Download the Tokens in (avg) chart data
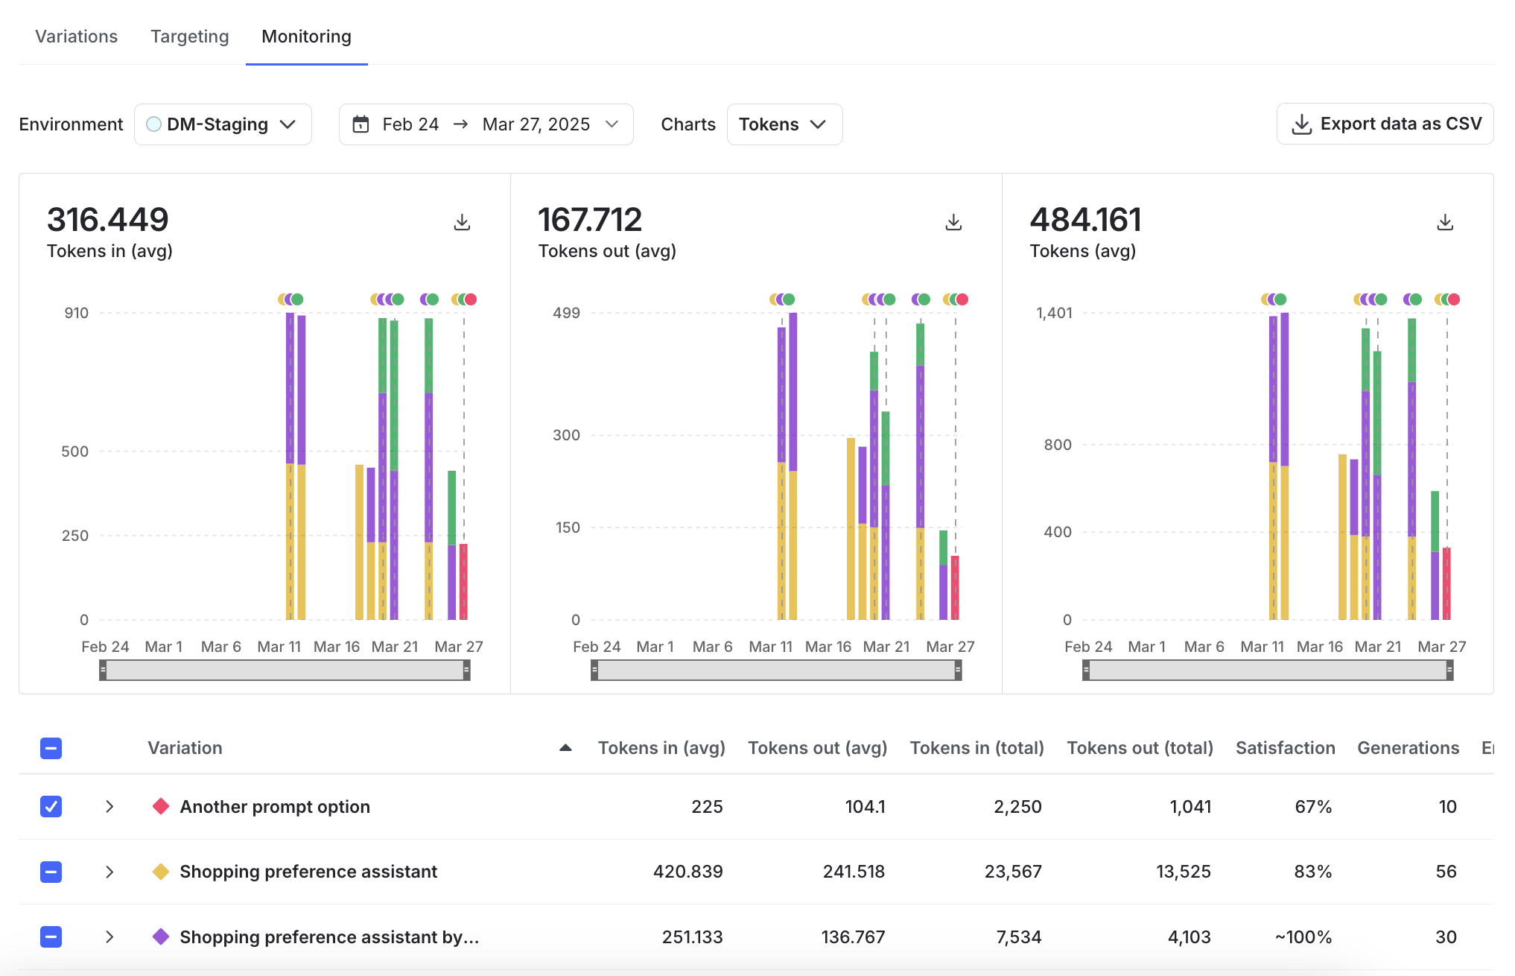The width and height of the screenshot is (1515, 976). (462, 221)
